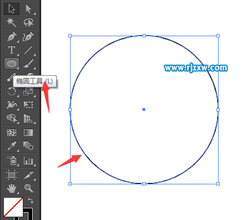This screenshot has width=242, height=220.
Task: Pick the Magic Wand tool
Action: (x=12, y=22)
